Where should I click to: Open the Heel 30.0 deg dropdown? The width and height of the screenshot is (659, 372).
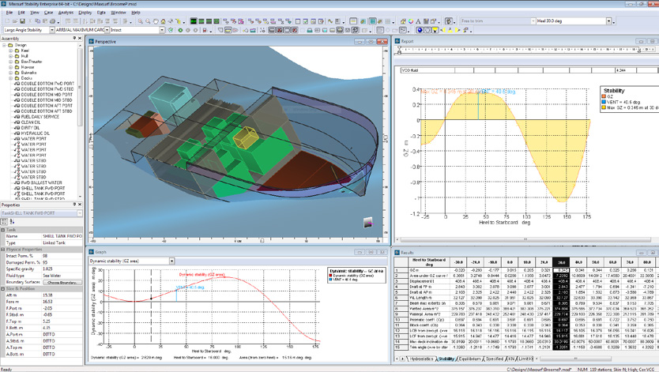pyautogui.click(x=608, y=21)
